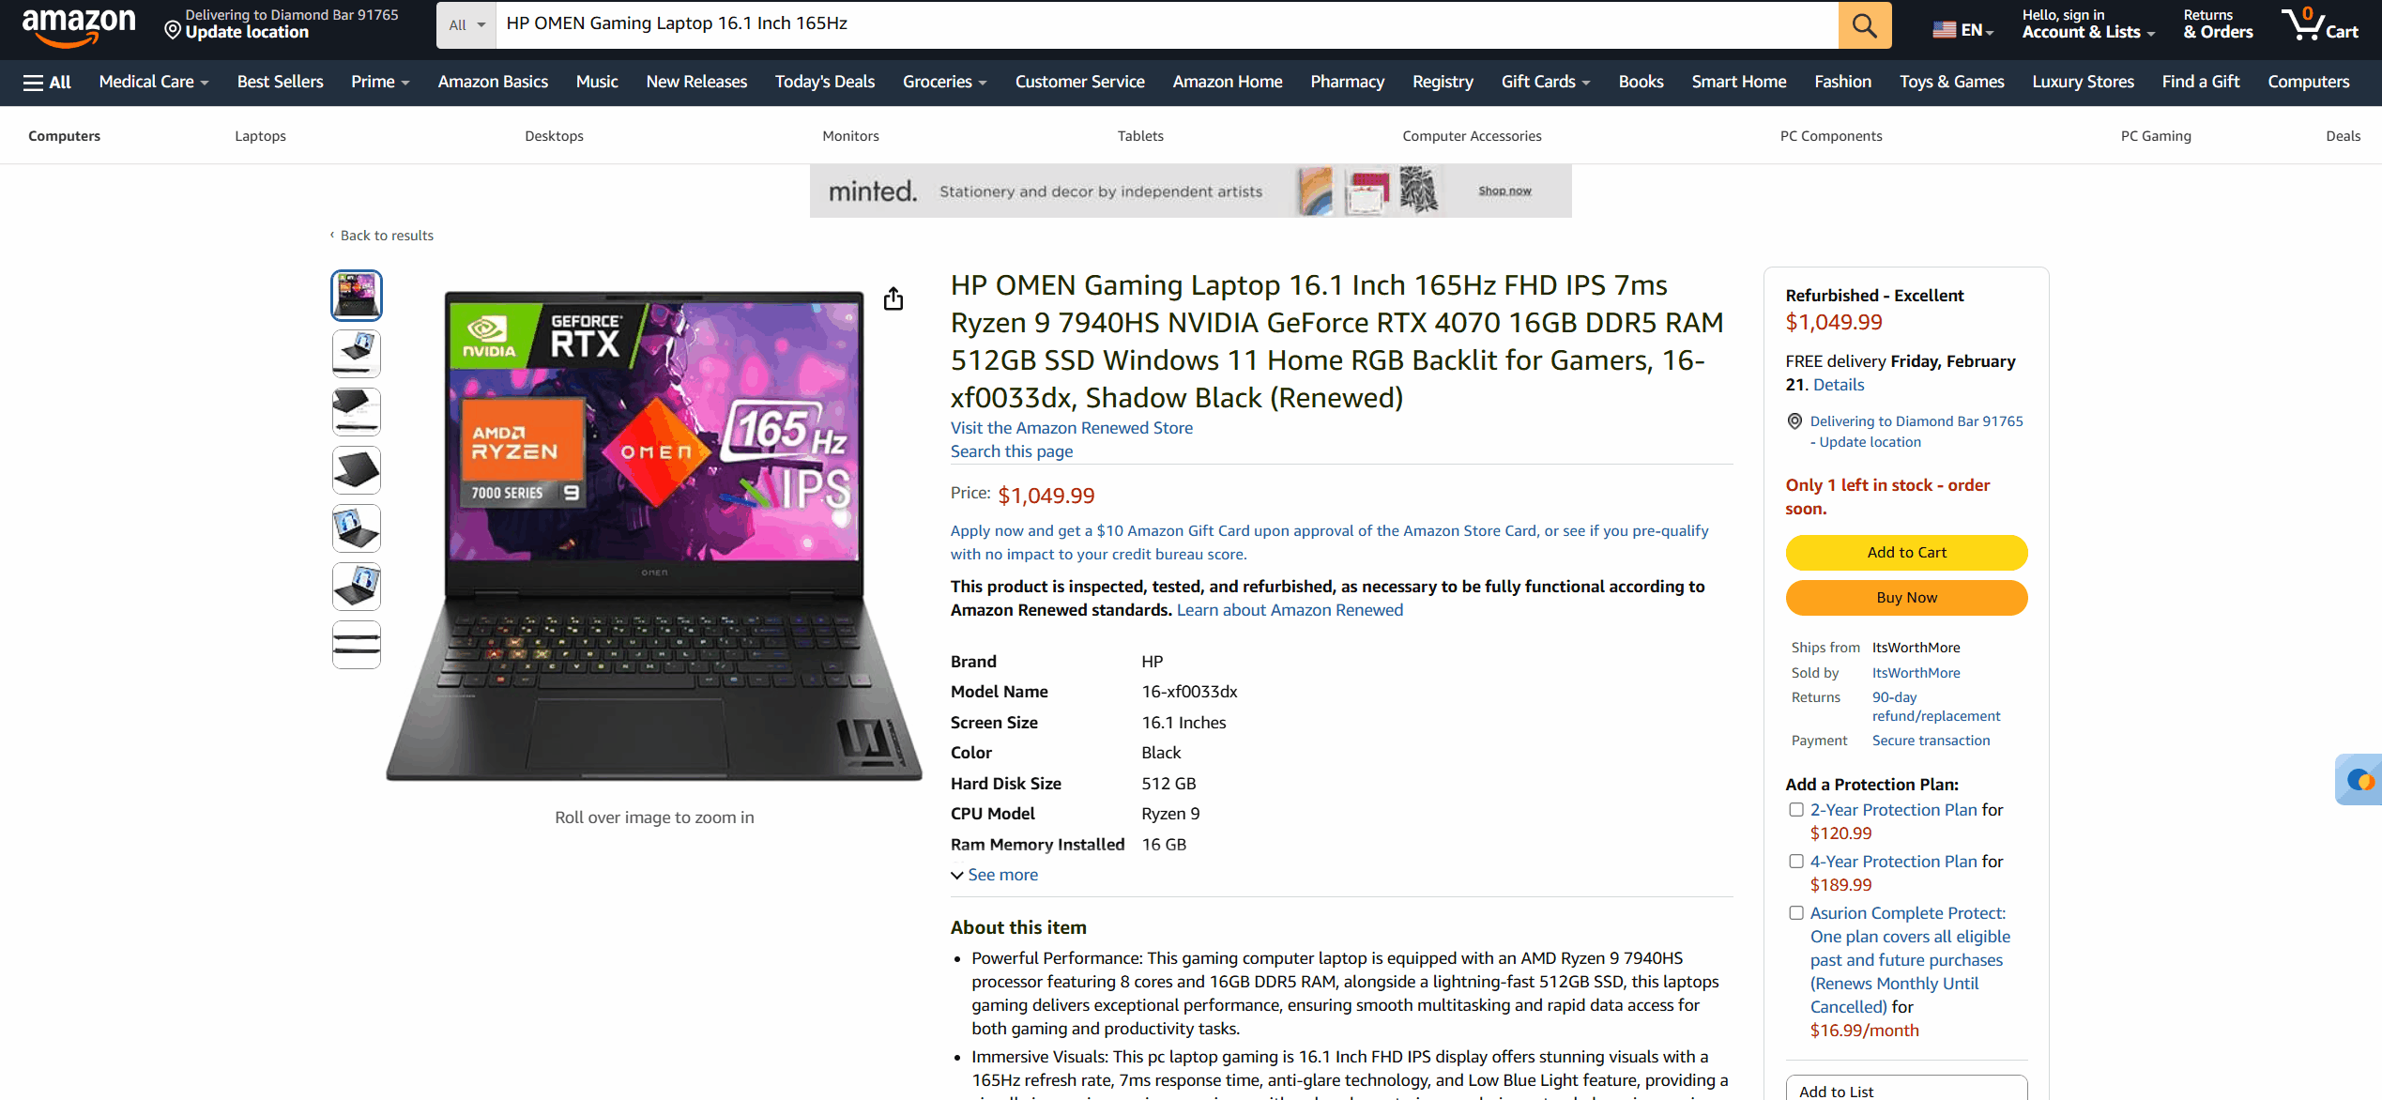Check the 4-Year Protection Plan checkbox
This screenshot has width=2382, height=1100.
tap(1796, 861)
